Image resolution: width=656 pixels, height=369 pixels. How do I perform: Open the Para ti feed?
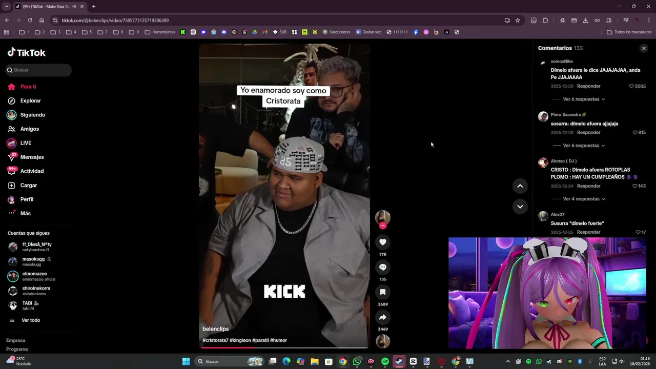[x=28, y=87]
